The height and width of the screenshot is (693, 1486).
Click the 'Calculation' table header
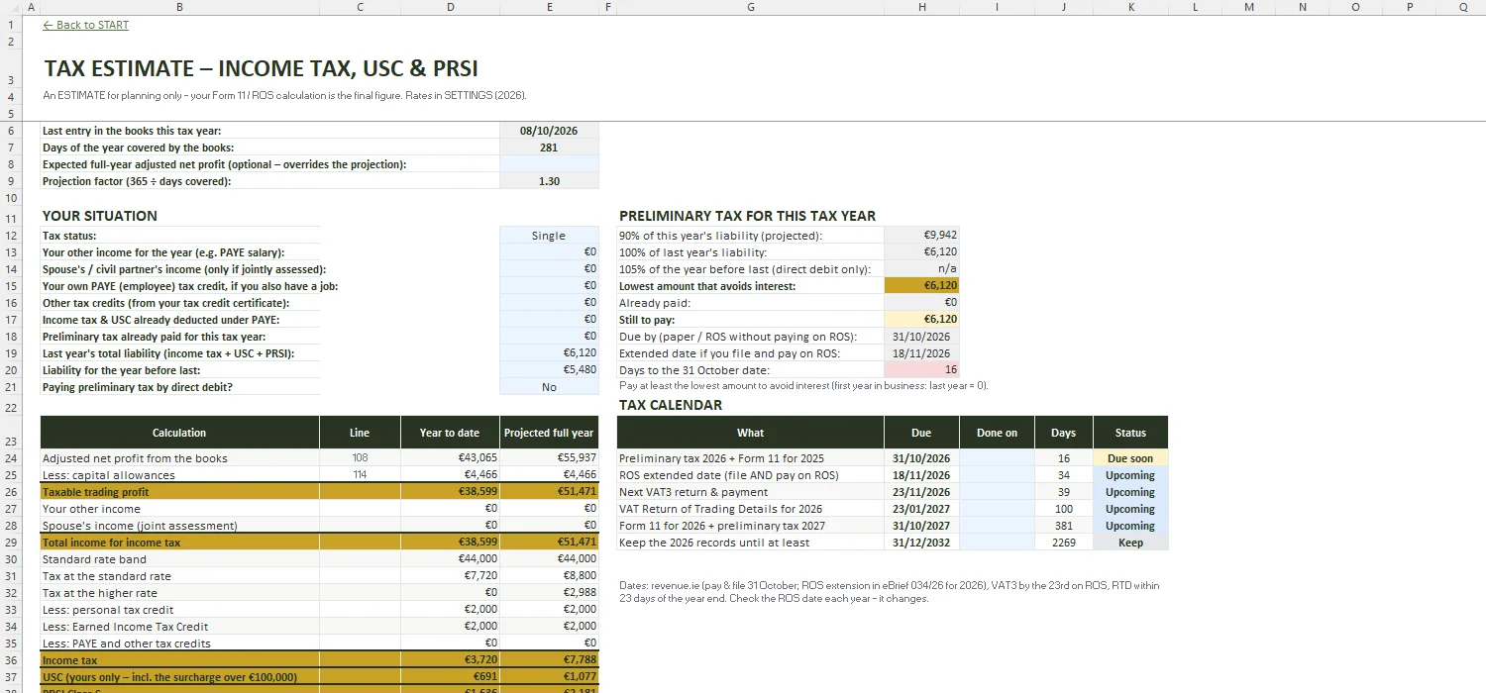pyautogui.click(x=179, y=433)
